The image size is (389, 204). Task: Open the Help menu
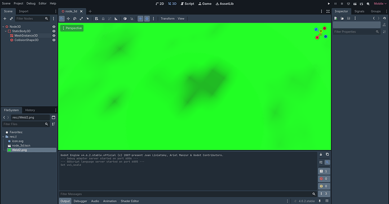click(53, 3)
